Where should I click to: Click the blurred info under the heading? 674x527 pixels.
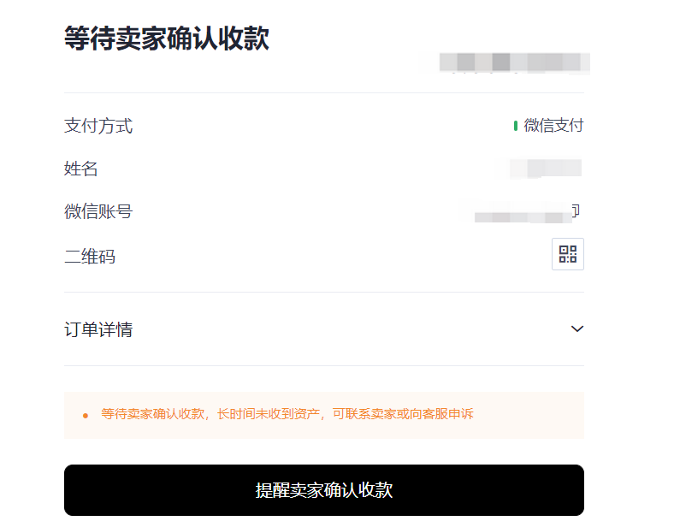pos(513,62)
